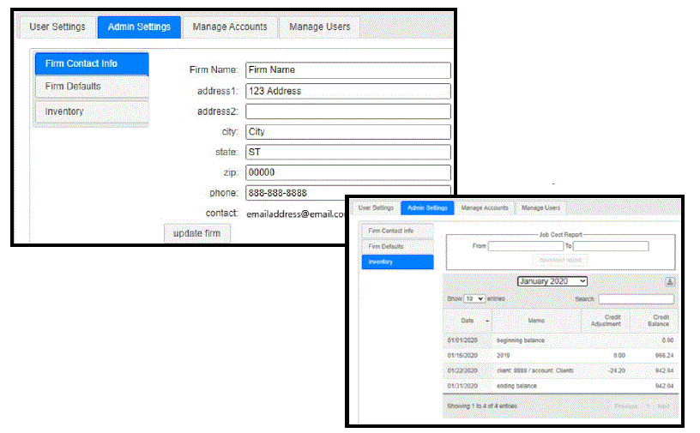The width and height of the screenshot is (700, 433).
Task: Click the Showing 1 to 4 entries text
Action: tap(482, 406)
